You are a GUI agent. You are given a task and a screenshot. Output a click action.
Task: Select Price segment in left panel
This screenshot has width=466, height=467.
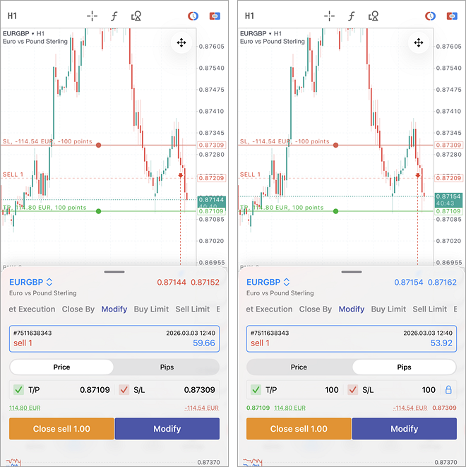click(x=61, y=367)
